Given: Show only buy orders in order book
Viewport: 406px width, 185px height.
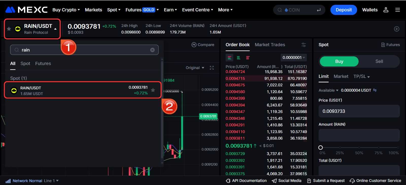Looking at the screenshot, I should point(239,58).
